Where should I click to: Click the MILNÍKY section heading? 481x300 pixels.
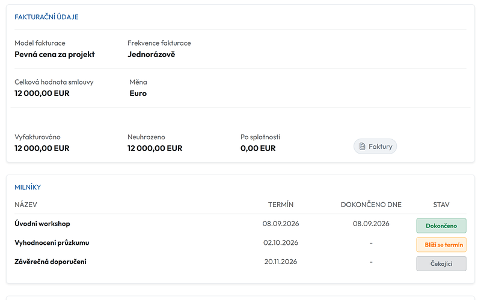pos(28,187)
